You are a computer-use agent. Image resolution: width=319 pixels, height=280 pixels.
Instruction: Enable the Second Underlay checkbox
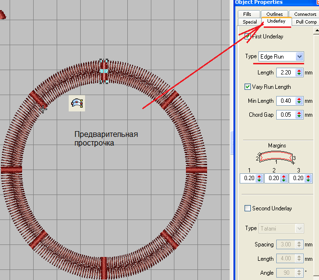point(248,208)
